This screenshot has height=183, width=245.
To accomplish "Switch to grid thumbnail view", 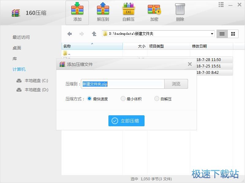I will coord(233,34).
